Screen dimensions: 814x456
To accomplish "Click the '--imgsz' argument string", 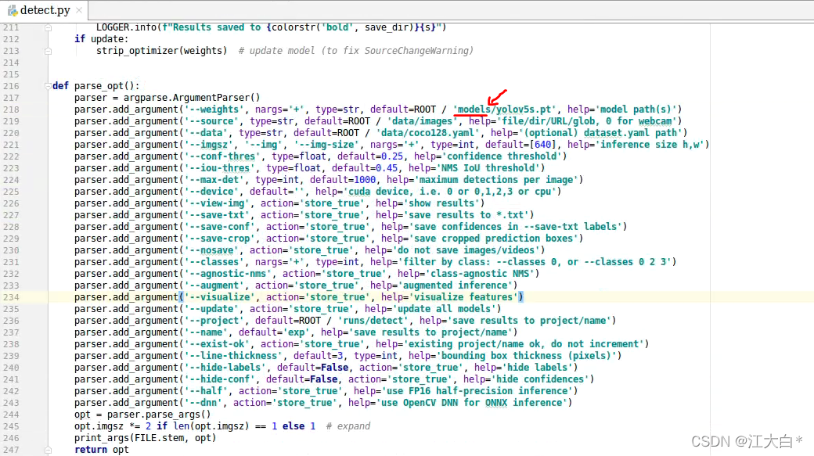I will (x=208, y=145).
